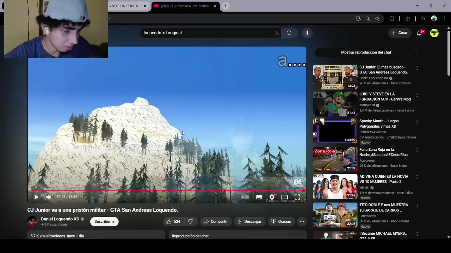This screenshot has height=253, width=451.
Task: Open a new browser tab with the plus button
Action: [225, 6]
